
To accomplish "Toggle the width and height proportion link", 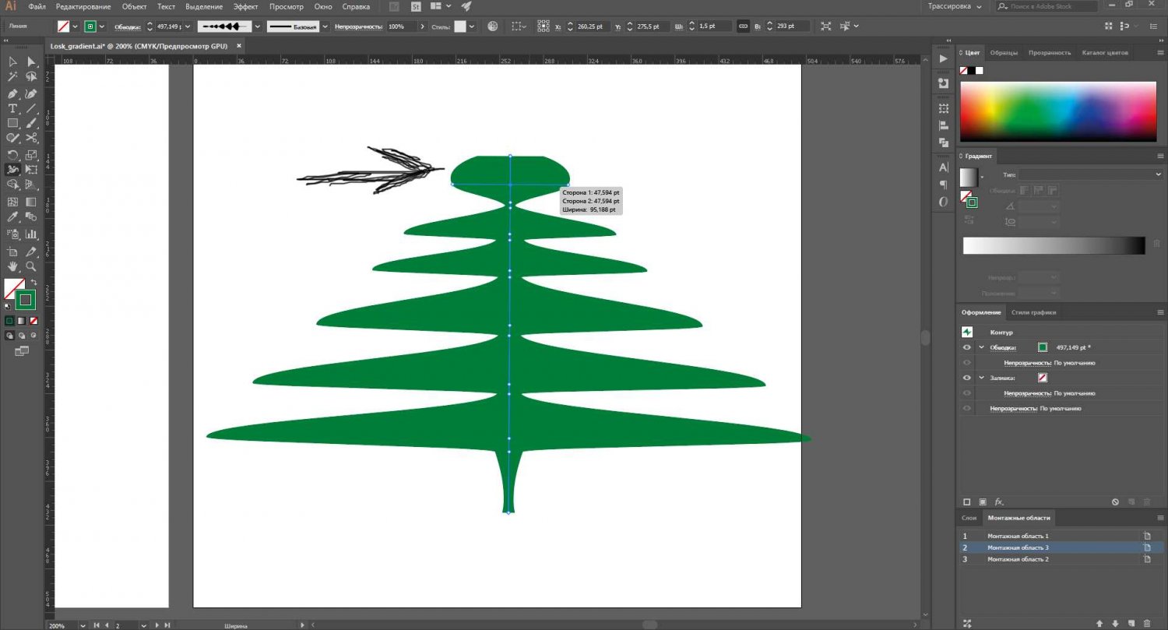I will pos(743,26).
